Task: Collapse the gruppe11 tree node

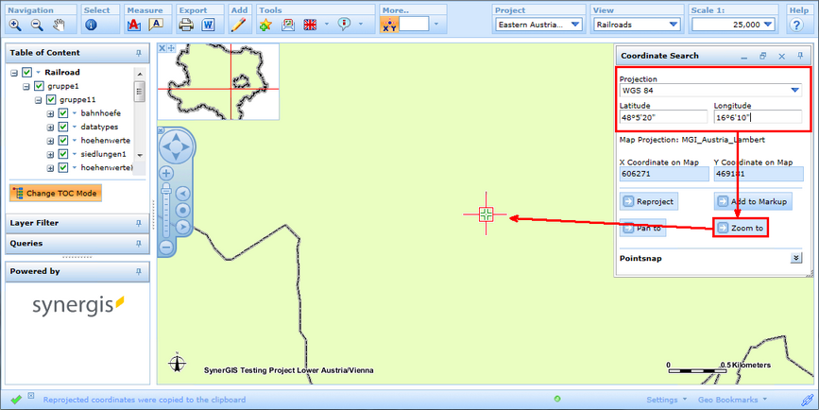Action: click(x=38, y=100)
